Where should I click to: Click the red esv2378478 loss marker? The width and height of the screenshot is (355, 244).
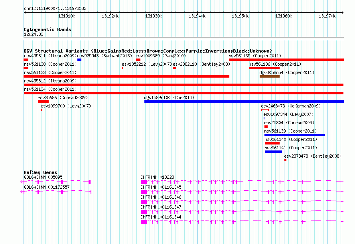[x=285, y=160]
